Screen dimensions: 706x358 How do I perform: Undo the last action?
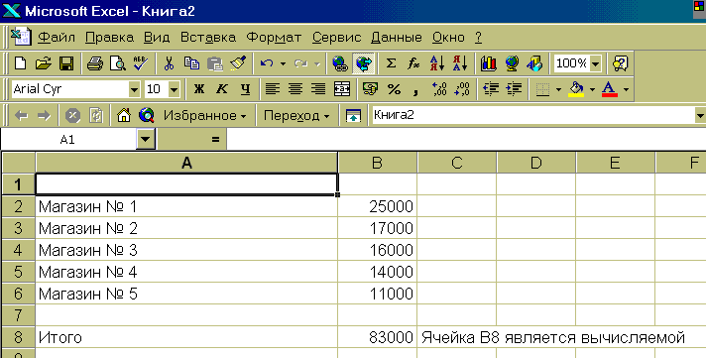[267, 63]
